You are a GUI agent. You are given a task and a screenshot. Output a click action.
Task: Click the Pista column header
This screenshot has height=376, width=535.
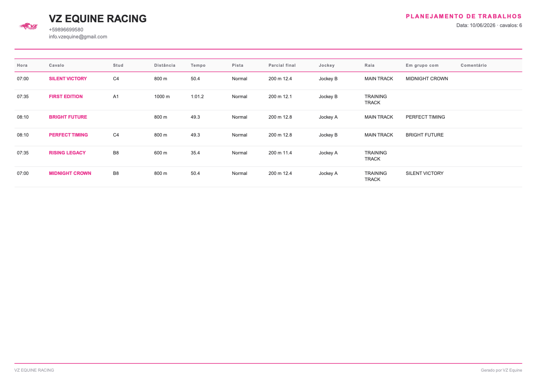tap(238, 65)
